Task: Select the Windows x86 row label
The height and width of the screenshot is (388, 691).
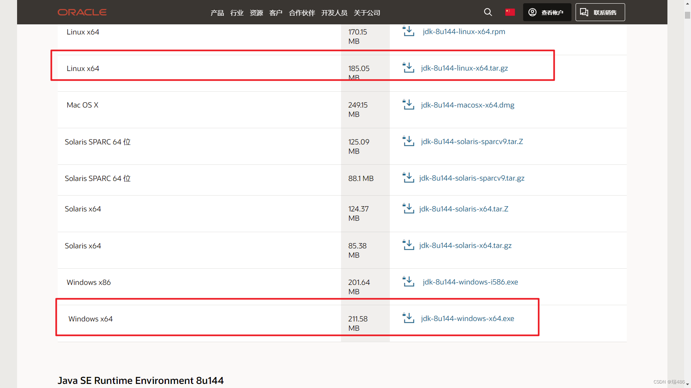Action: [x=89, y=282]
